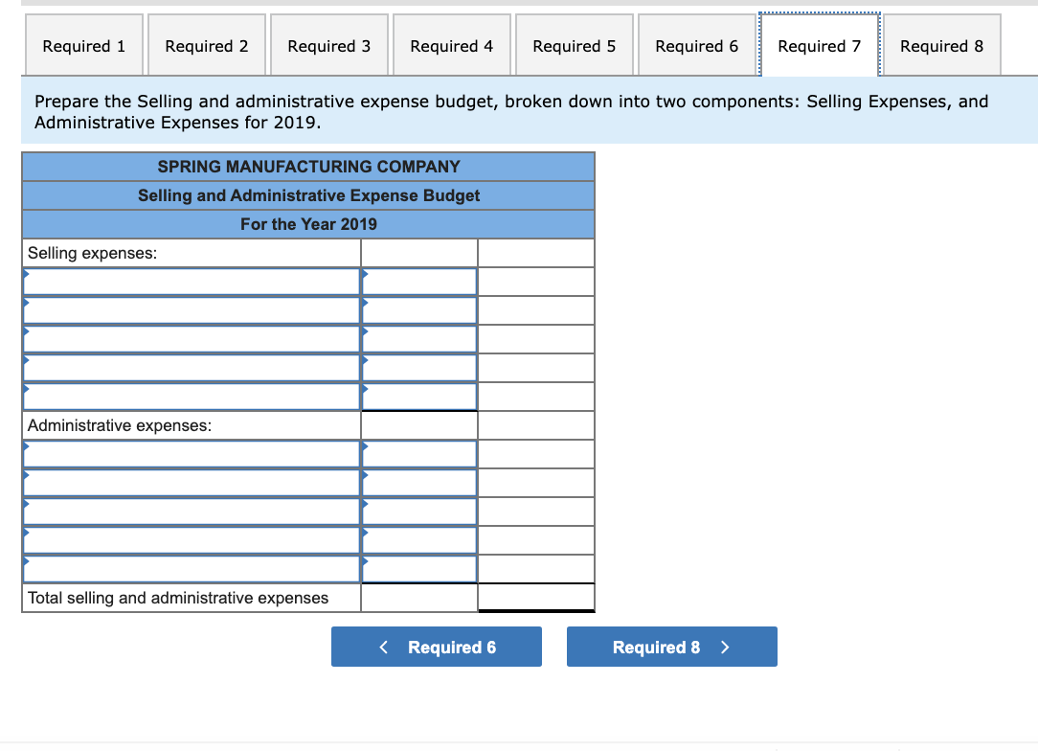Open second administrative expense name dropdown
The width and height of the screenshot is (1038, 751).
point(192,483)
